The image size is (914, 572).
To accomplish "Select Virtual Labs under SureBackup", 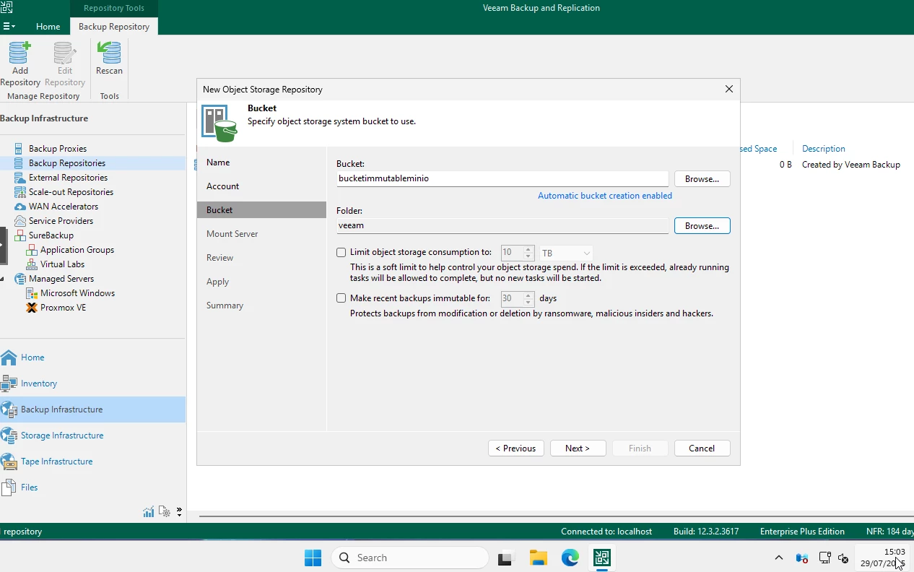I will (63, 264).
